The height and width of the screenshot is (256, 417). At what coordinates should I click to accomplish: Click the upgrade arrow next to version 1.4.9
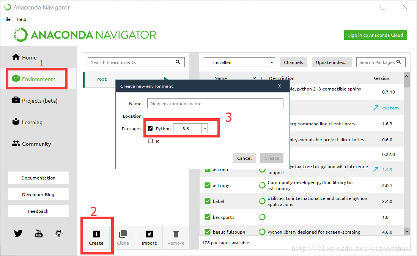376,169
